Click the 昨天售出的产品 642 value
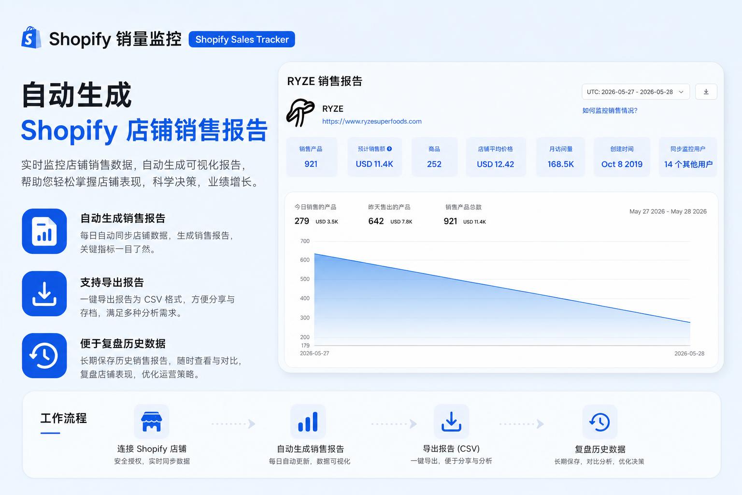Image resolution: width=742 pixels, height=495 pixels. [376, 221]
